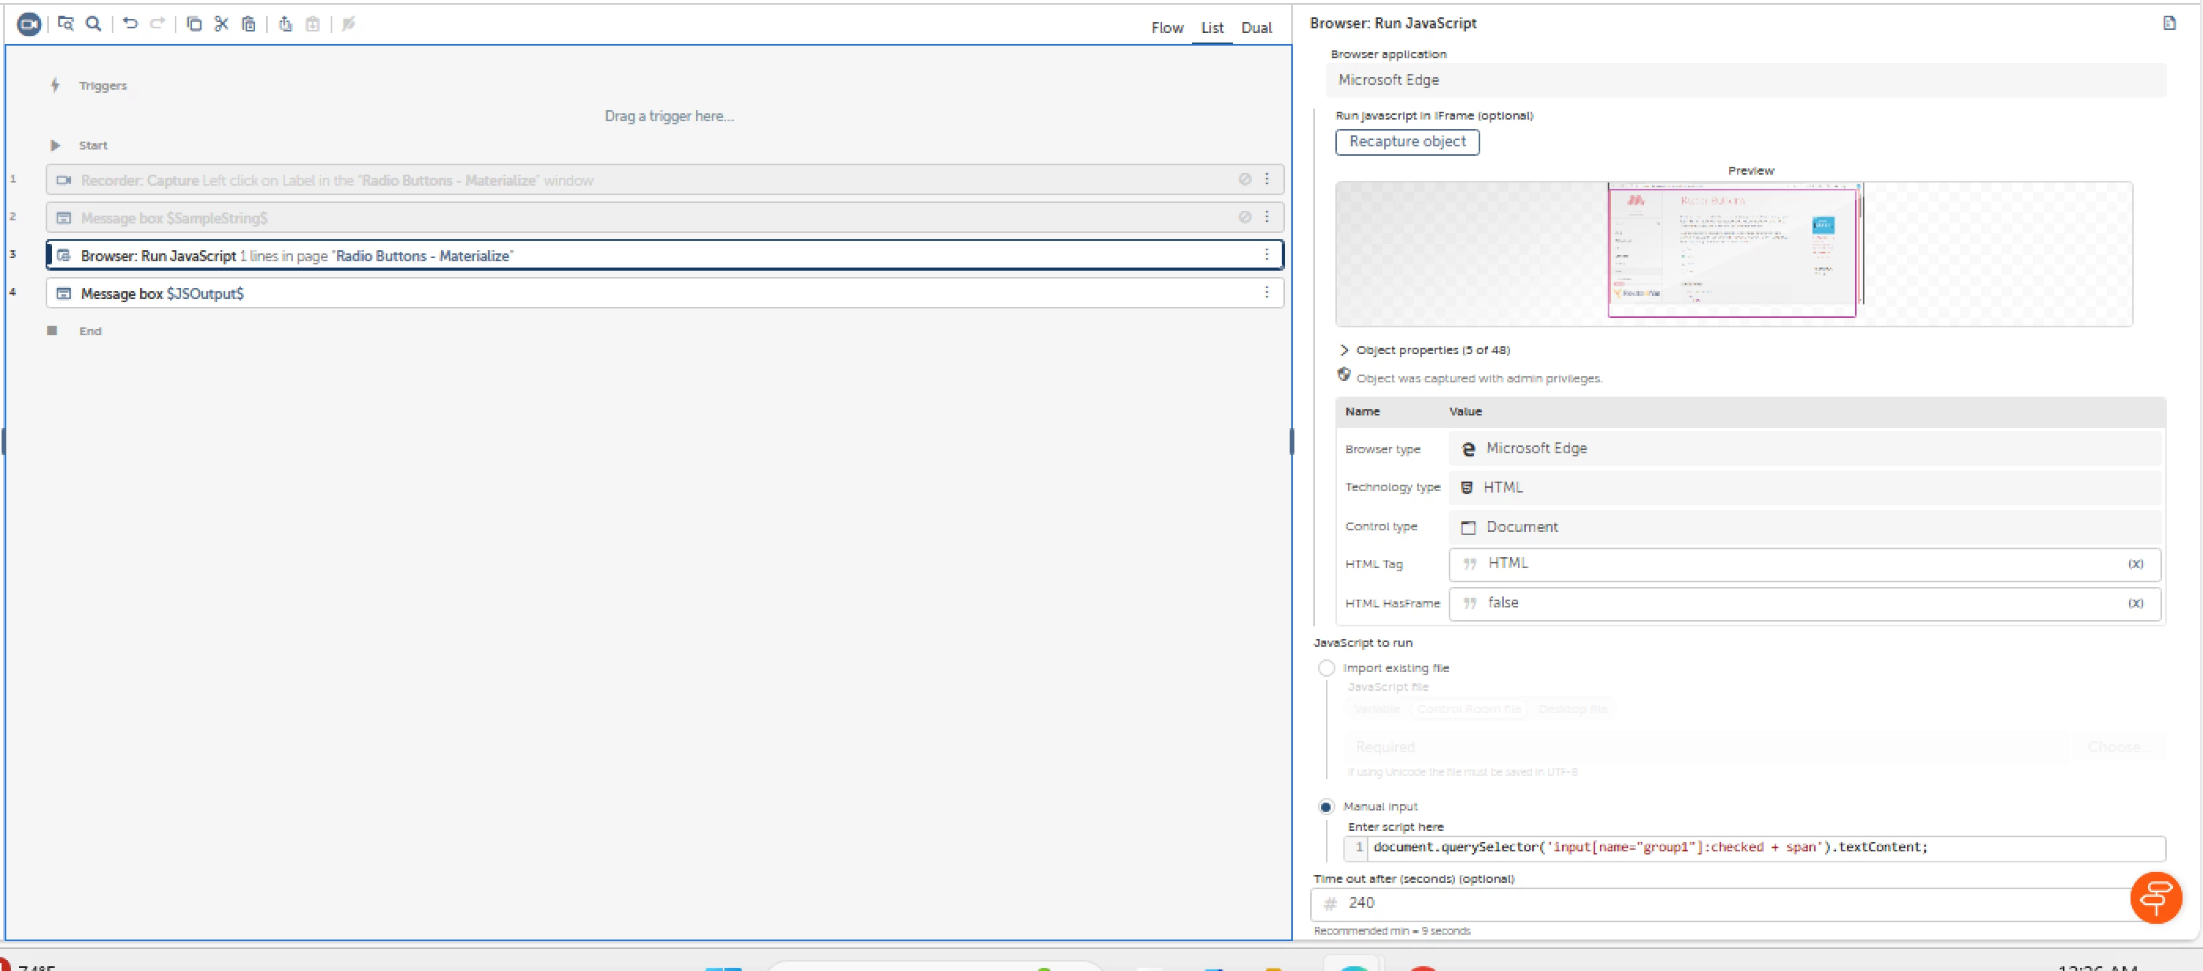Image resolution: width=2203 pixels, height=971 pixels.
Task: Click the undo arrow icon
Action: 130,25
